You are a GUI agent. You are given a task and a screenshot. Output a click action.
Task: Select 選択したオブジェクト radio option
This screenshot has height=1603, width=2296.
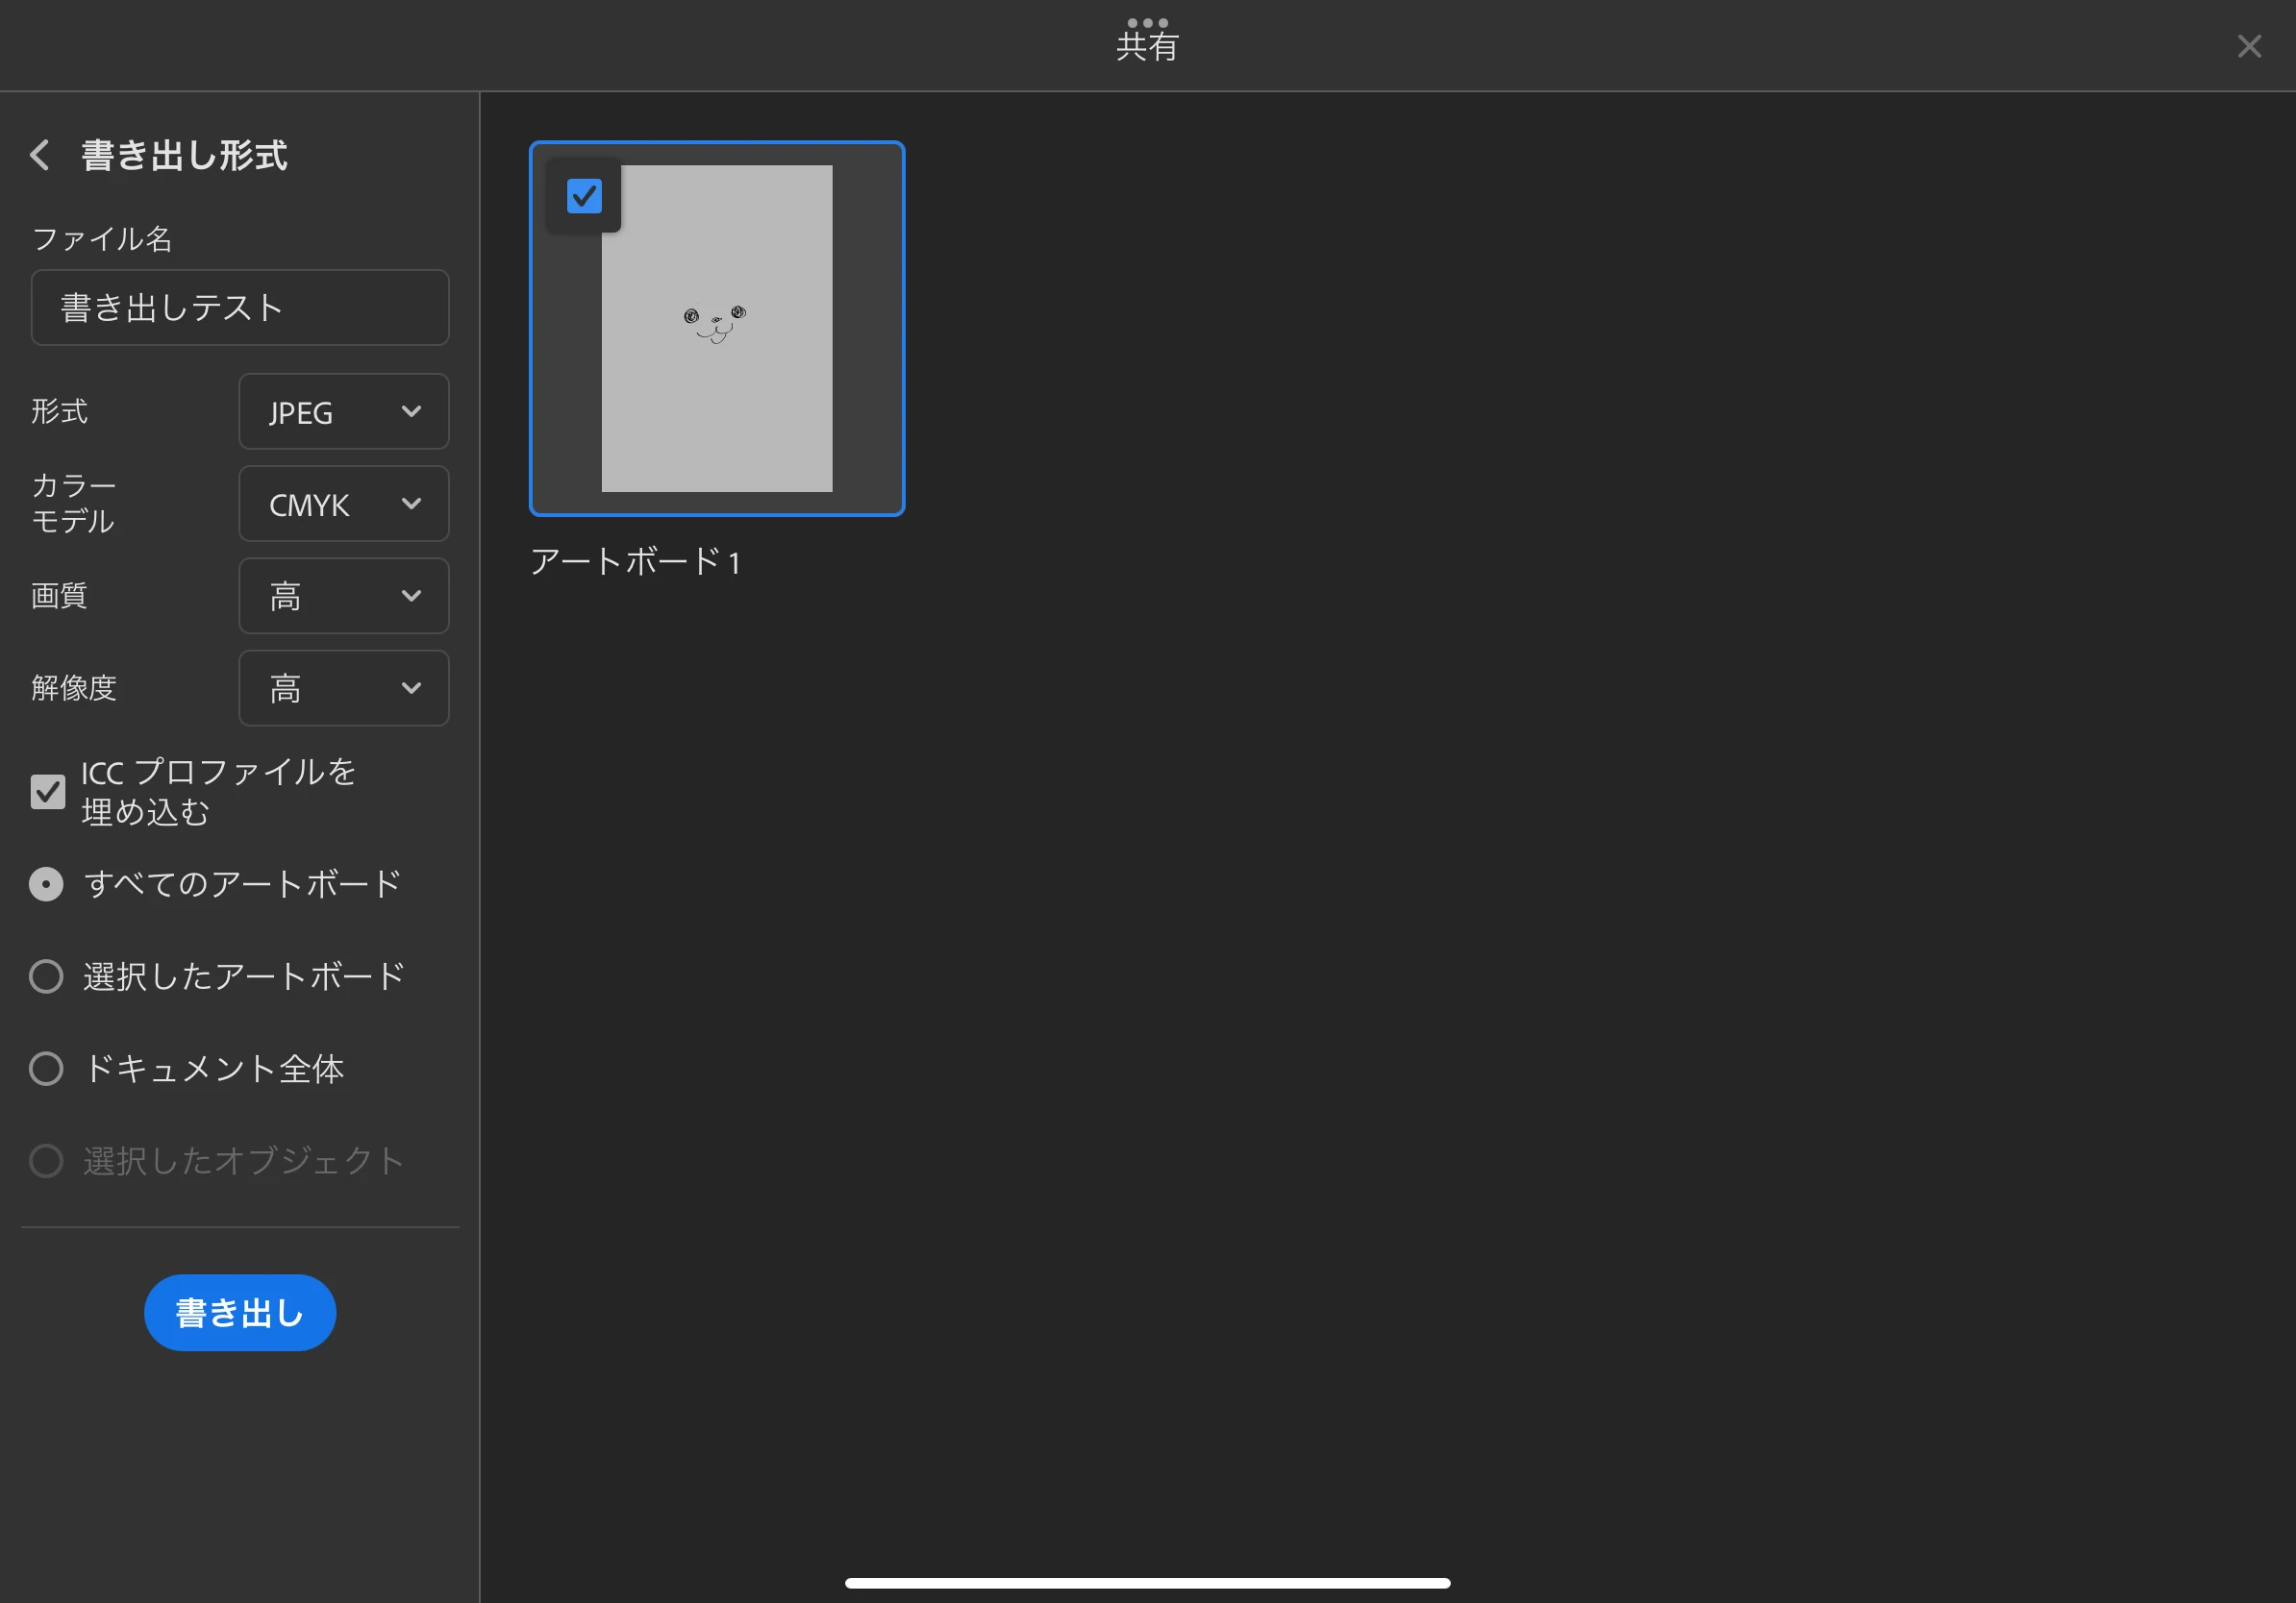coord(46,1160)
